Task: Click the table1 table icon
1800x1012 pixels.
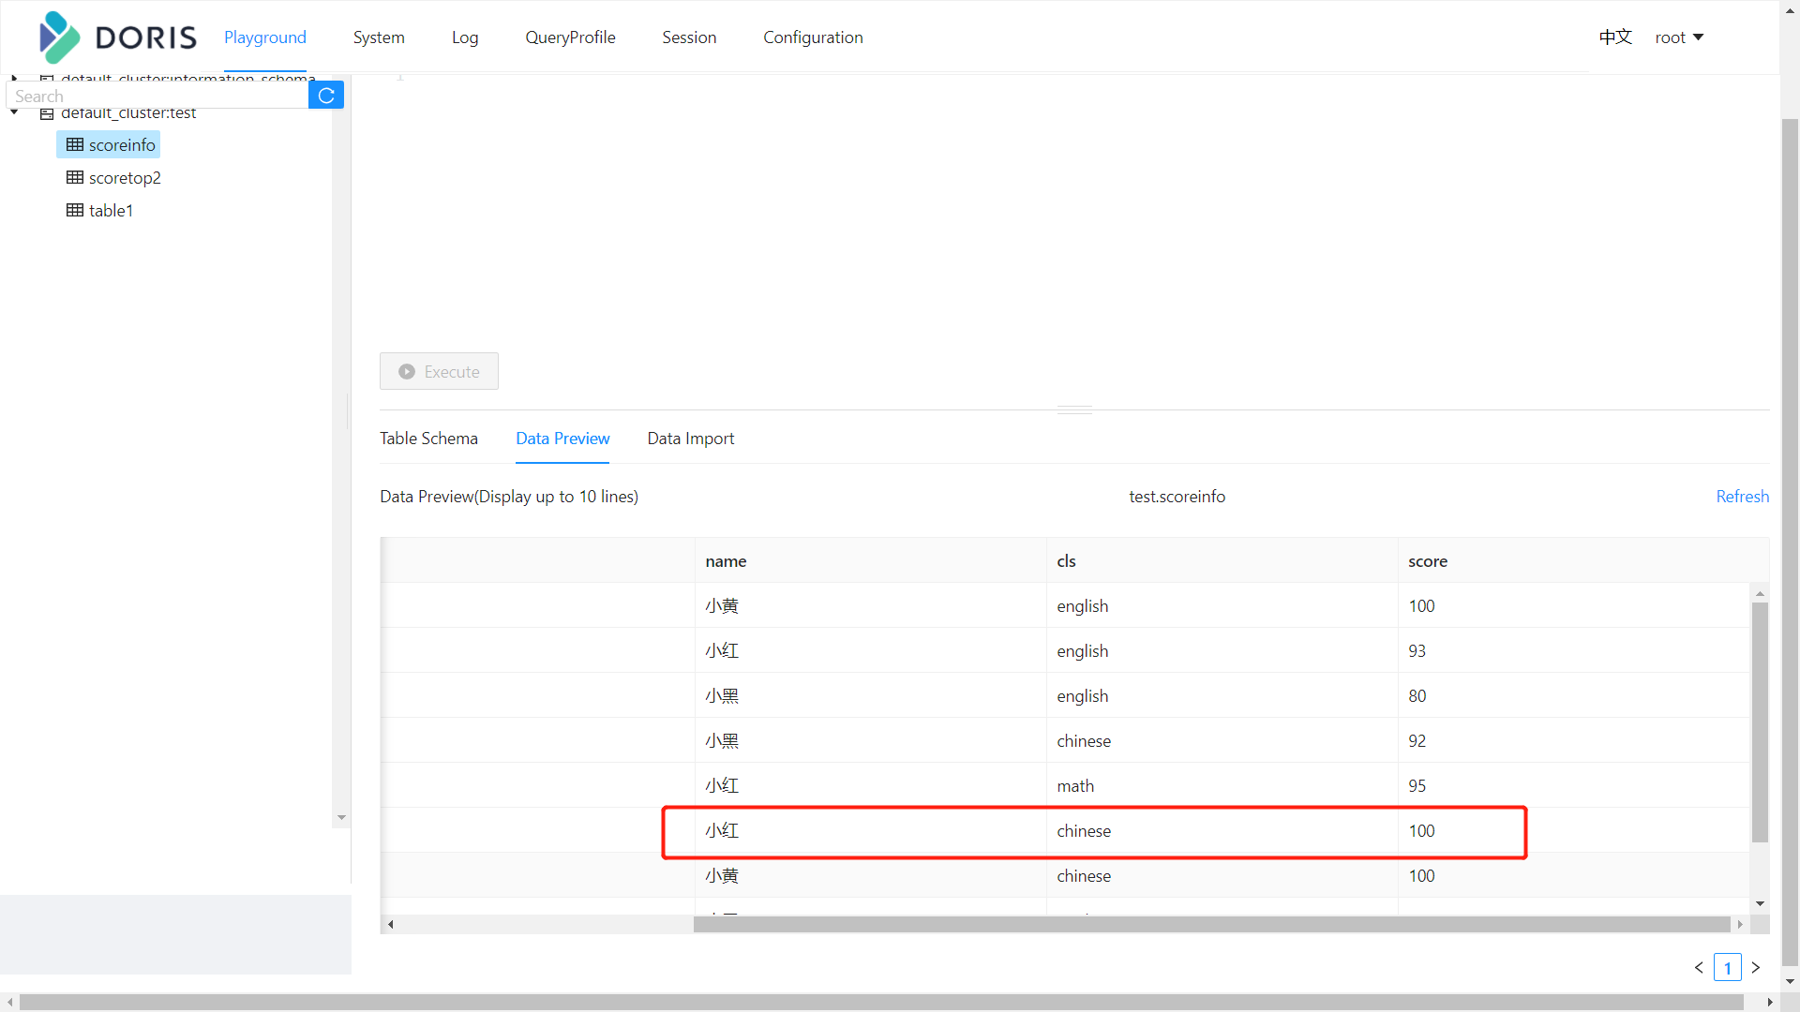Action: [x=75, y=210]
